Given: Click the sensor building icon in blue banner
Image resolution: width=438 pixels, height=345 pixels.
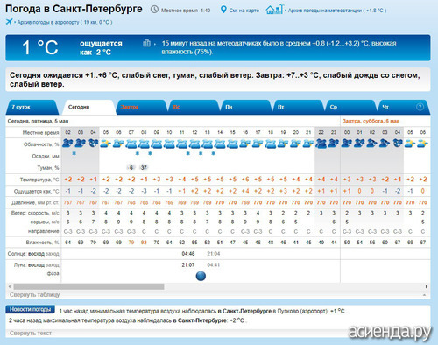Looking at the screenshot, I should click(146, 43).
